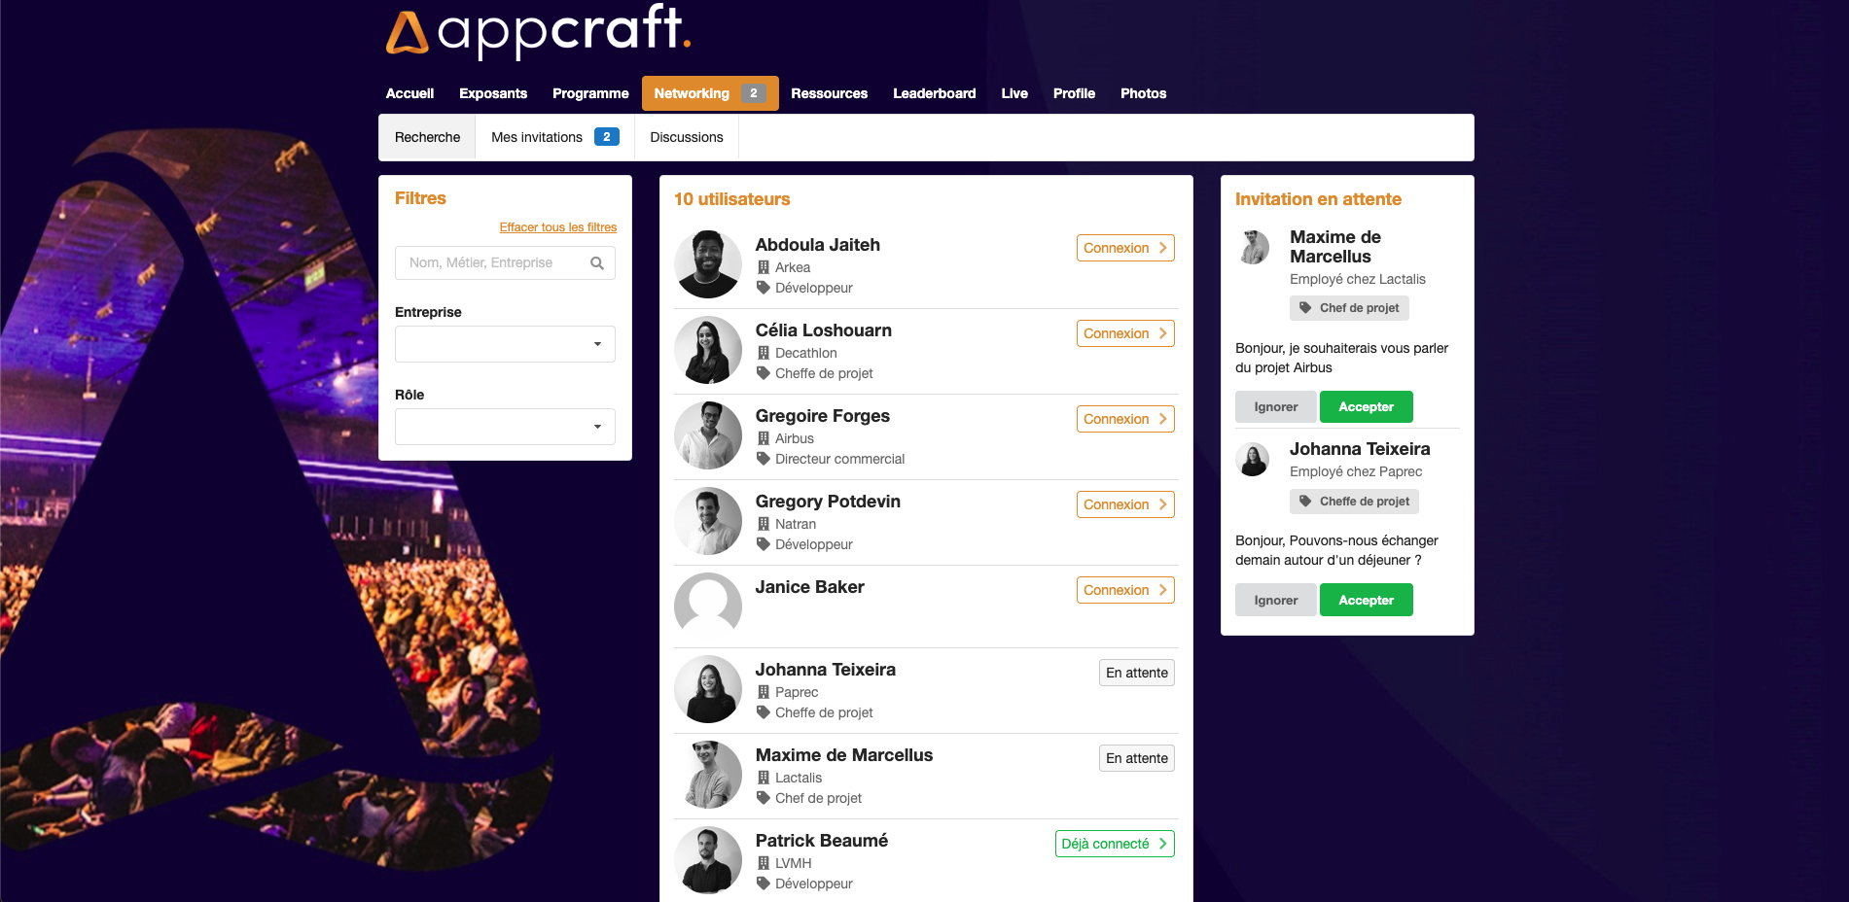The width and height of the screenshot is (1849, 902).
Task: Open the Leaderboard menu item
Action: pos(935,93)
